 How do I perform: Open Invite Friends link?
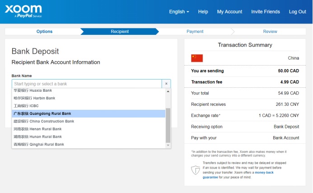[x=266, y=12]
